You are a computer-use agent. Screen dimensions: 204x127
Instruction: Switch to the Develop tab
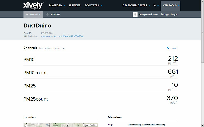(33, 14)
